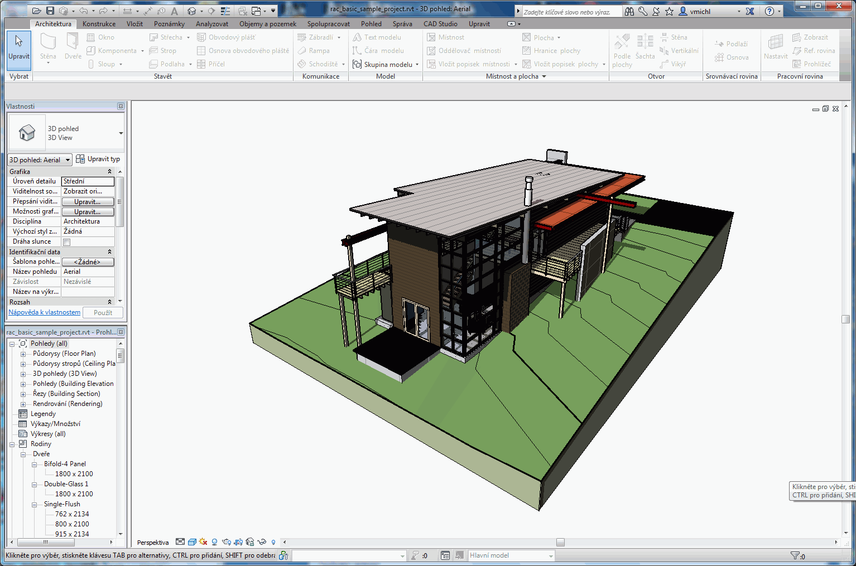Click the Help question mark icon

pyautogui.click(x=770, y=11)
